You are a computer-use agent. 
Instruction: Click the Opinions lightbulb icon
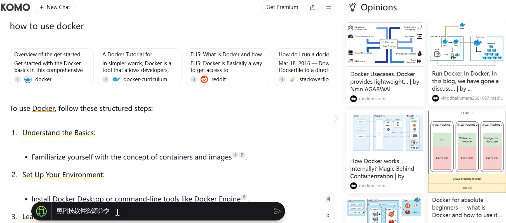352,7
